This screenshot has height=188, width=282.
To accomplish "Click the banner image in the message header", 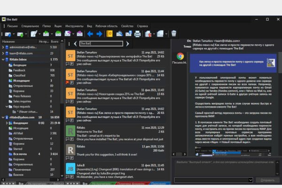I will [x=271, y=63].
